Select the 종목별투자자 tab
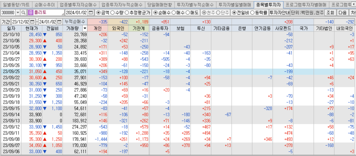 [268, 5]
